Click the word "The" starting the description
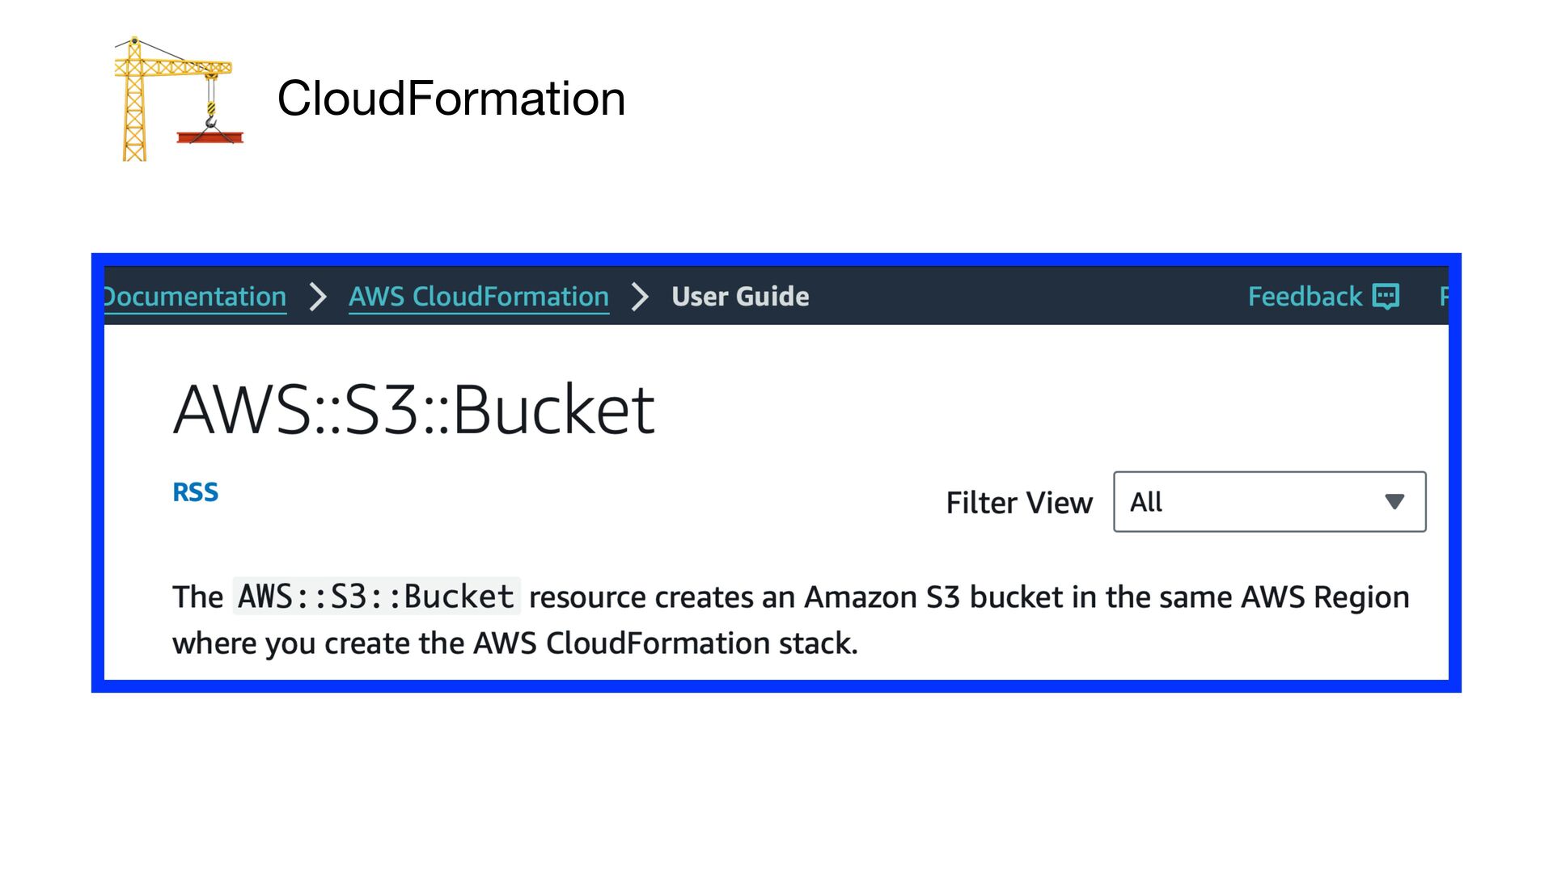 [x=197, y=597]
